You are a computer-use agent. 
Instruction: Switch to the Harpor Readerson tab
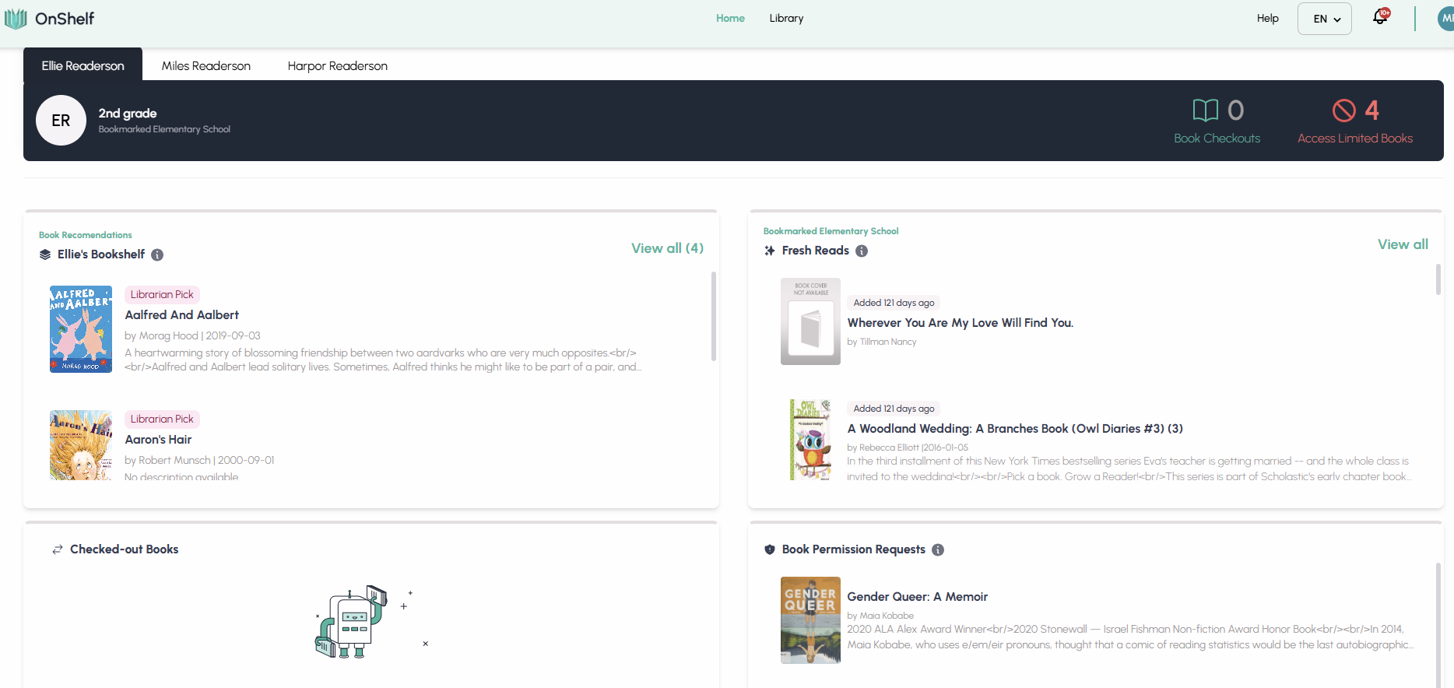point(337,66)
